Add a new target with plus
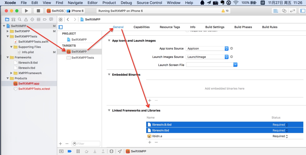Screen dimensions: 306x155 click(61, 144)
